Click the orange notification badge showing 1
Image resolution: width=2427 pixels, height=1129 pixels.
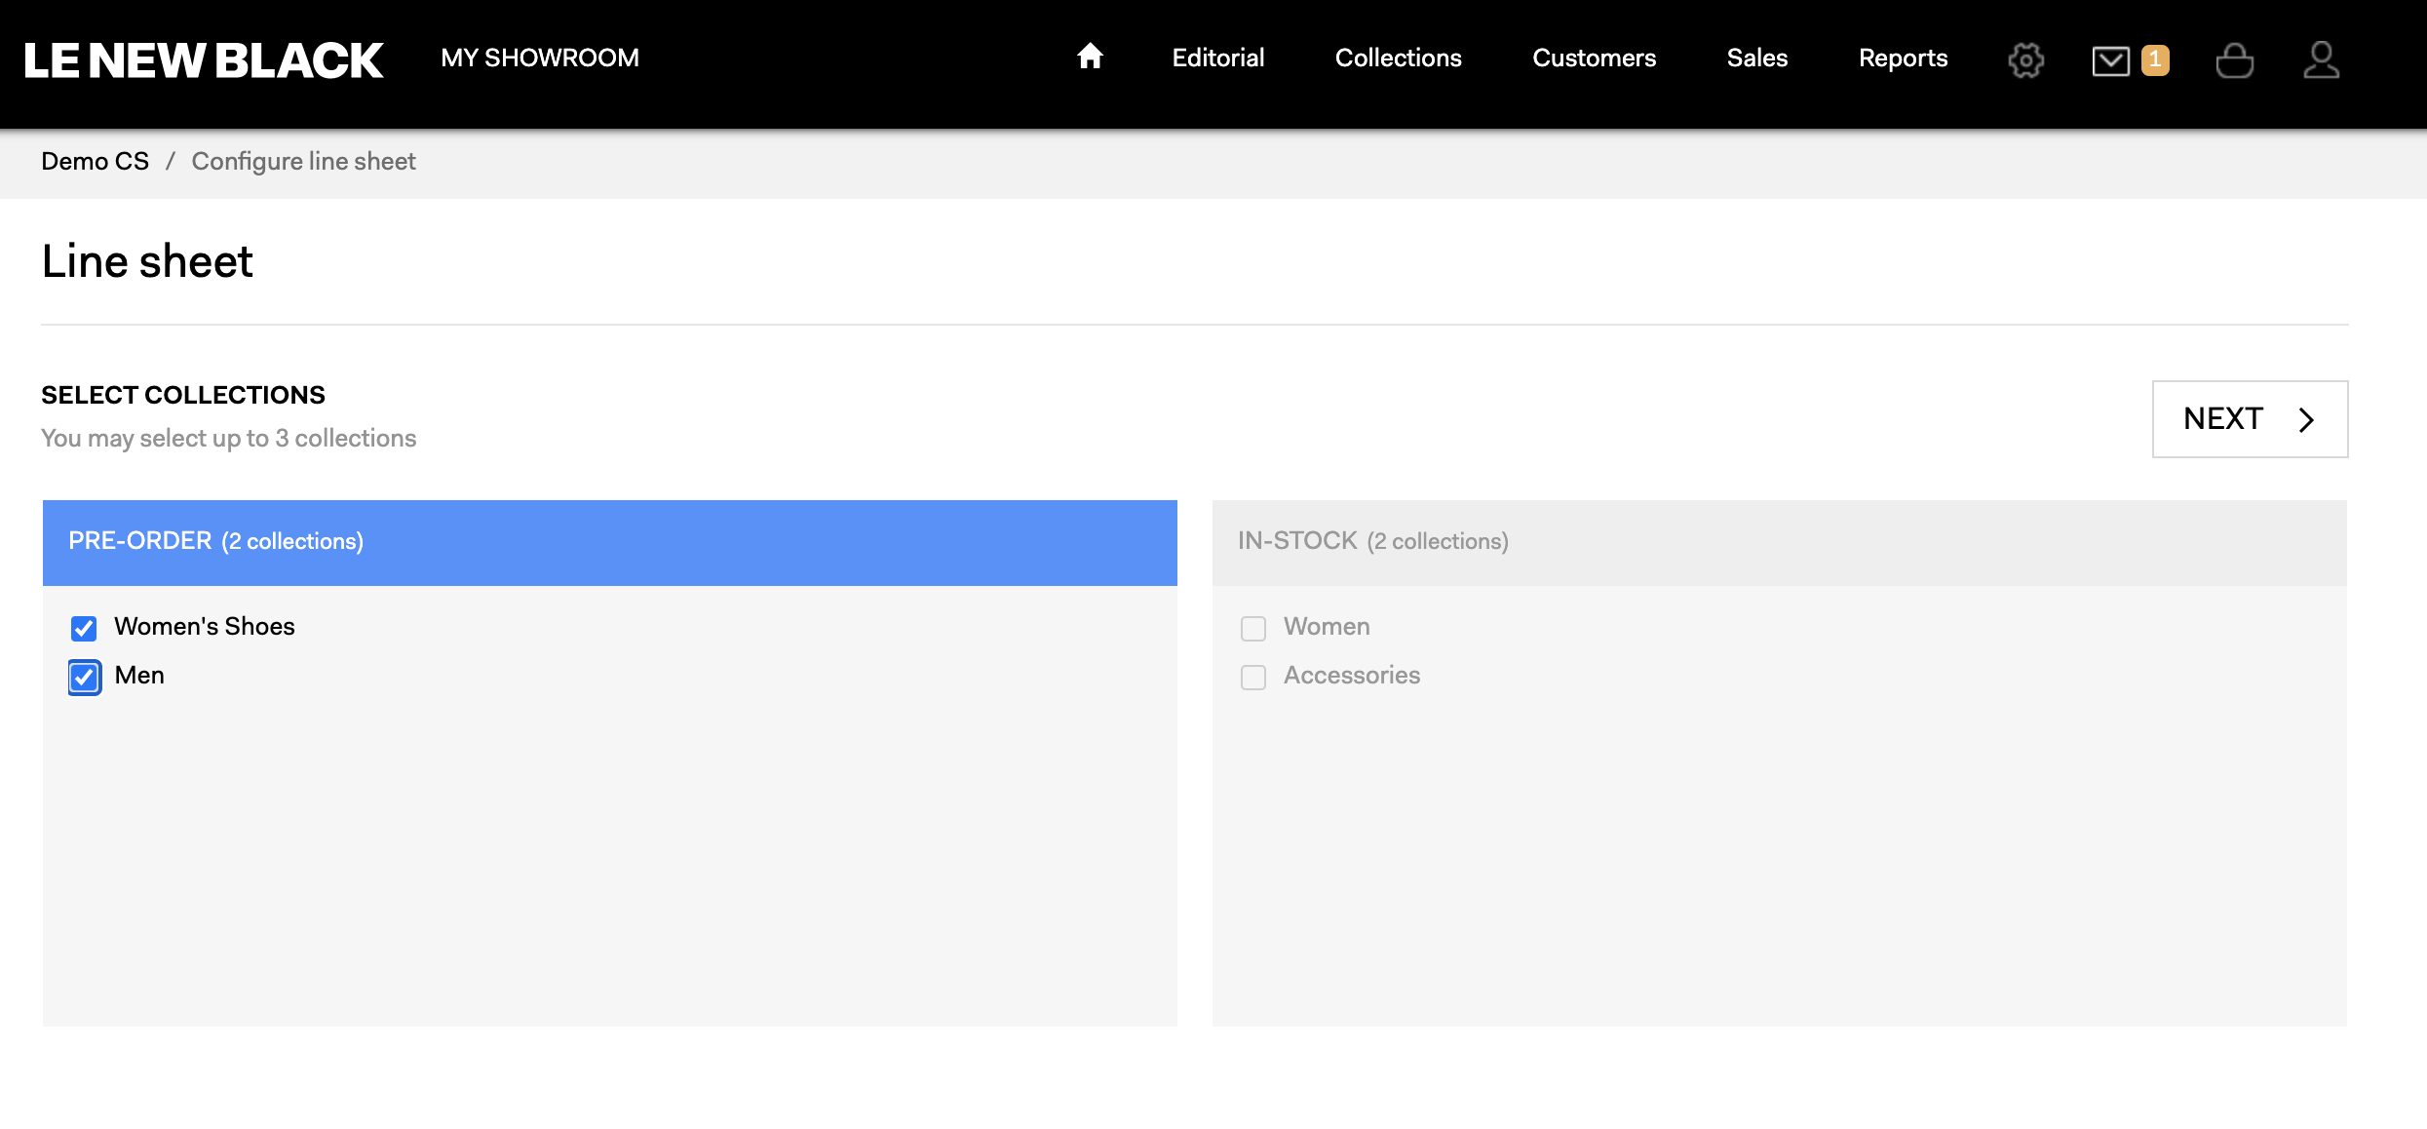click(2155, 59)
